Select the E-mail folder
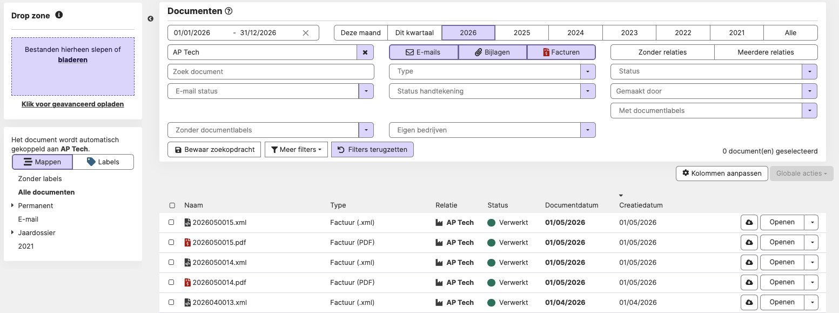 28,219
